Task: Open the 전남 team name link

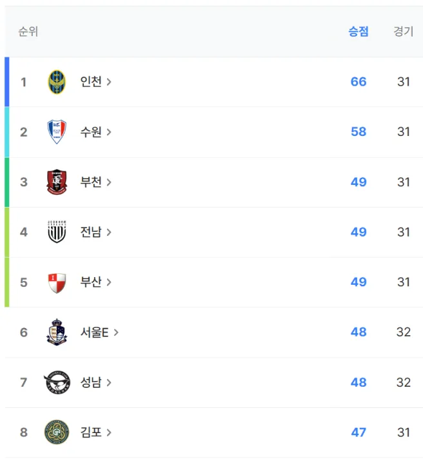Action: [91, 232]
